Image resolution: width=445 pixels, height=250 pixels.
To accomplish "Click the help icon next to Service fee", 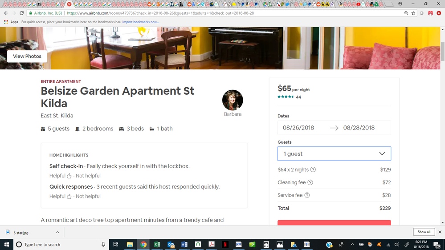I will click(x=307, y=195).
